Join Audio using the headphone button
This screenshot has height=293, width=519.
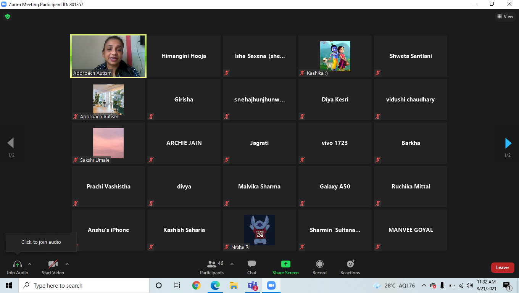click(17, 267)
